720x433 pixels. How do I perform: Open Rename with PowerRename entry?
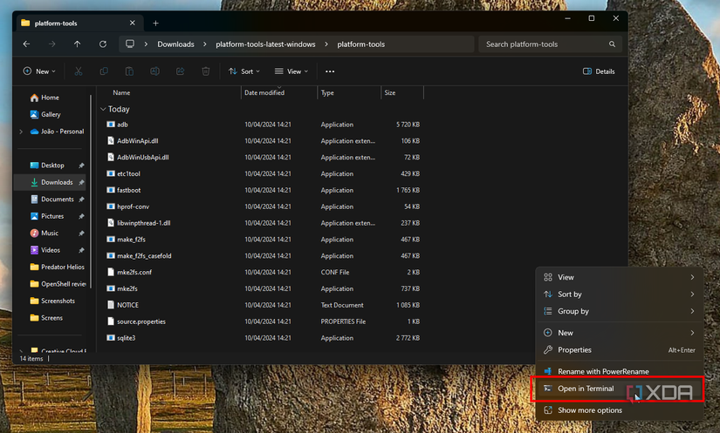[603, 371]
